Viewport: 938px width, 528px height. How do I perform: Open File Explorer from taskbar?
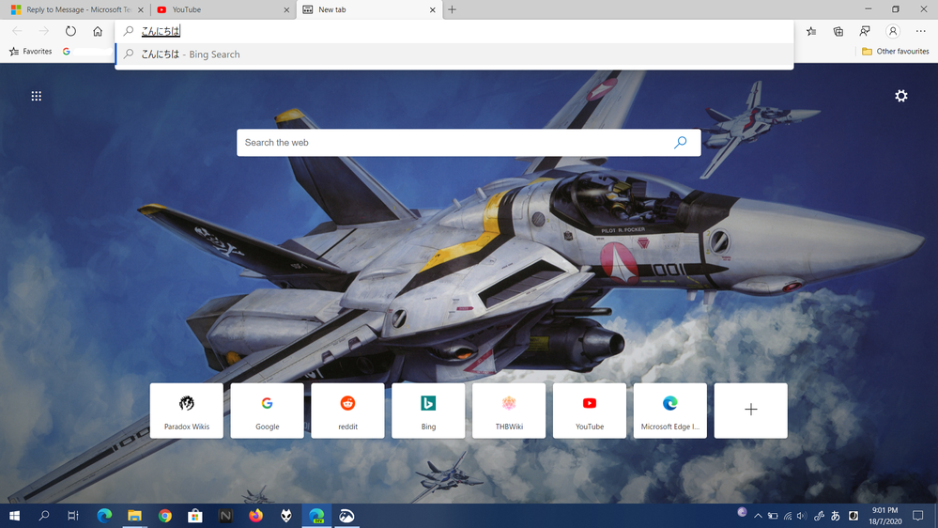click(134, 516)
